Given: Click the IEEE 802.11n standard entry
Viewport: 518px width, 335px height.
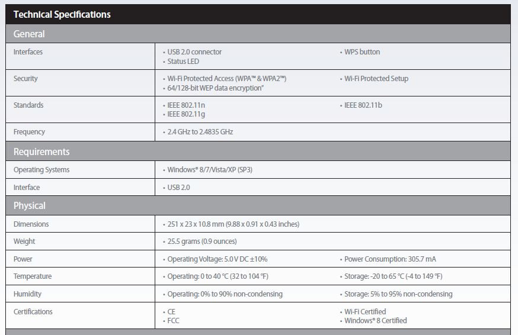Looking at the screenshot, I should (x=186, y=105).
